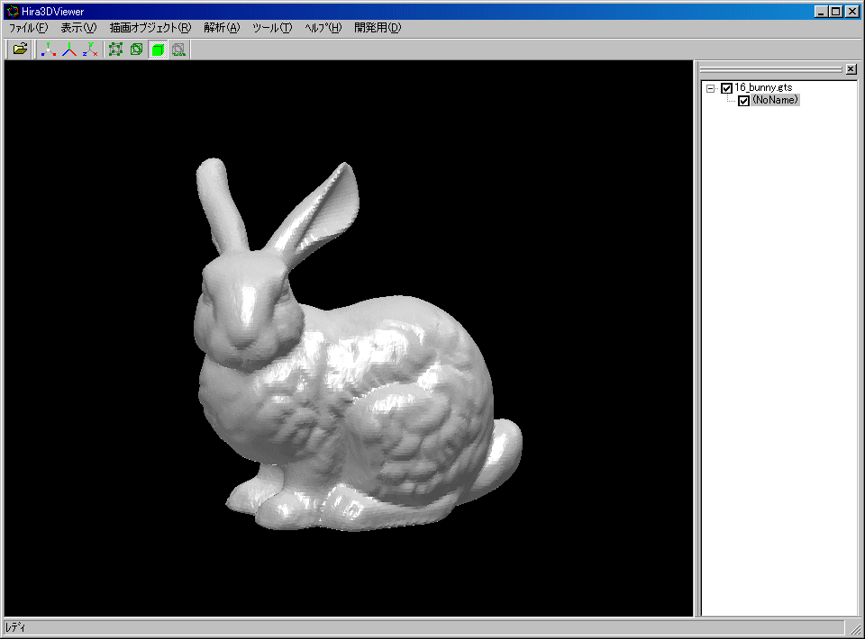Close the object tree side panel
Screen dimensions: 865x639
pos(851,69)
